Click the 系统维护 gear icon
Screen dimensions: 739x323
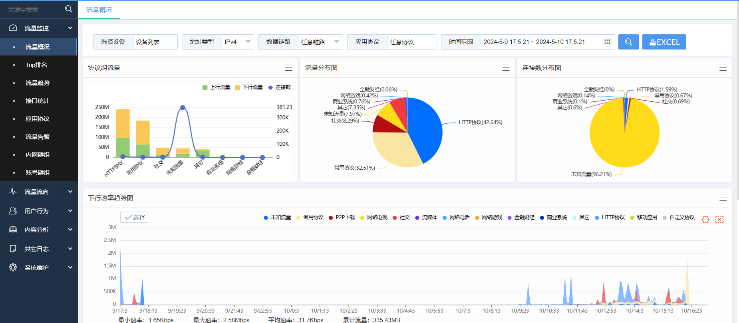(x=13, y=268)
